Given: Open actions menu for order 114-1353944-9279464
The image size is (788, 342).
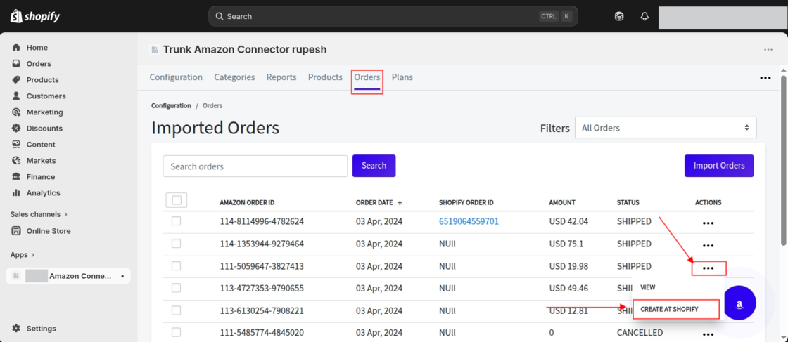Looking at the screenshot, I should pyautogui.click(x=708, y=245).
